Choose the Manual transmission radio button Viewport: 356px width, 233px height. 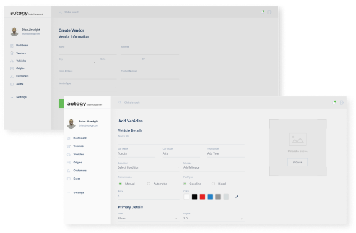point(120,184)
